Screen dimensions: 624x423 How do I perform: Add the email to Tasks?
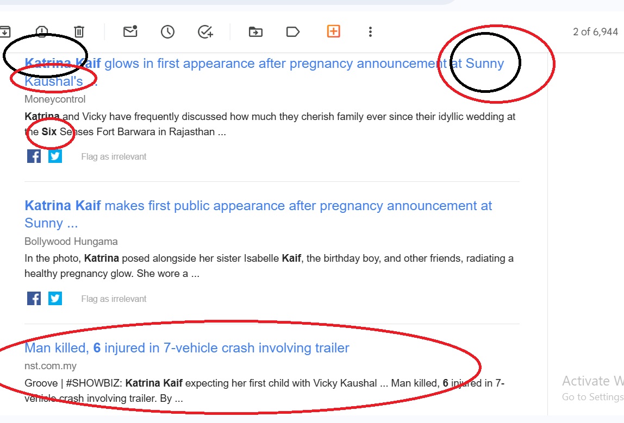[x=205, y=31]
